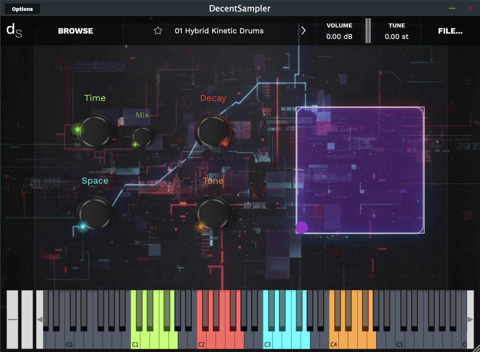This screenshot has width=480, height=352.
Task: Click the TUNE 0.00 st value
Action: (x=397, y=37)
